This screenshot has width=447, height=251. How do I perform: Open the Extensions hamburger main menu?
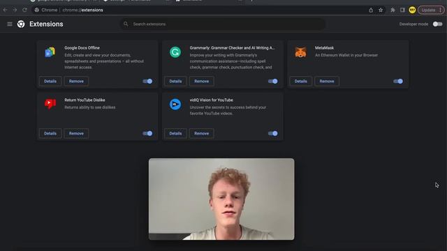click(10, 24)
